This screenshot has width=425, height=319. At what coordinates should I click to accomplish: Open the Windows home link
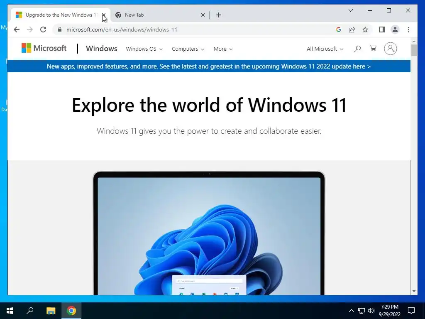101,49
